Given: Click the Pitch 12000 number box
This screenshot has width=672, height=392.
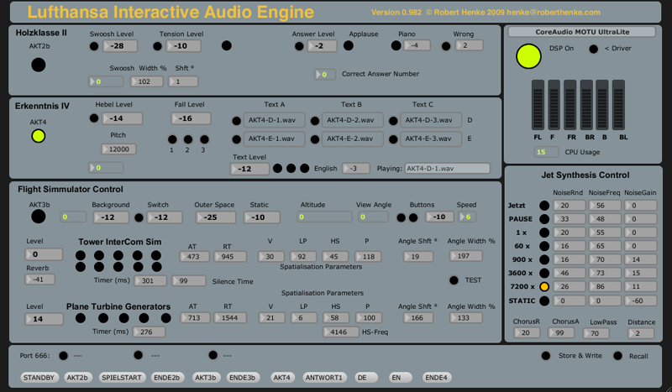Looking at the screenshot, I should pyautogui.click(x=118, y=149).
